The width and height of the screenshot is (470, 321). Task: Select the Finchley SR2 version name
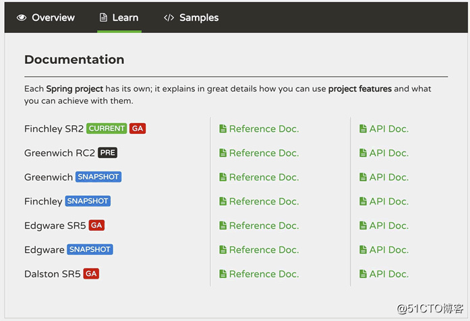(x=54, y=129)
